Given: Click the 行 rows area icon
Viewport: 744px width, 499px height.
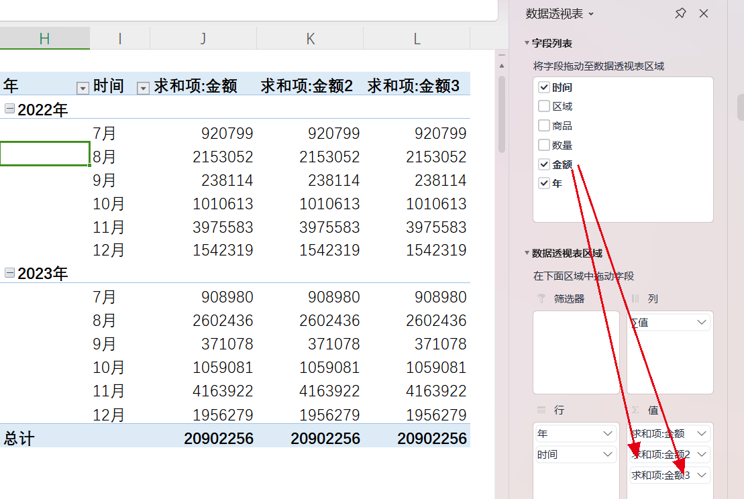Looking at the screenshot, I should (x=540, y=409).
